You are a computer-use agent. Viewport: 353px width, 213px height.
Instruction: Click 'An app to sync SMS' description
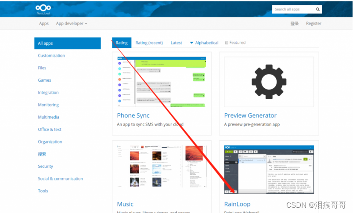coord(150,125)
